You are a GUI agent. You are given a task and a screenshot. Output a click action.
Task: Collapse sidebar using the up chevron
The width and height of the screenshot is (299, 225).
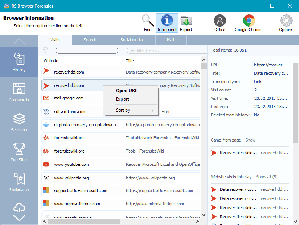coord(19,41)
